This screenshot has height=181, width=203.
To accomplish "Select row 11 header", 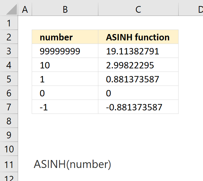I will [x=9, y=164].
